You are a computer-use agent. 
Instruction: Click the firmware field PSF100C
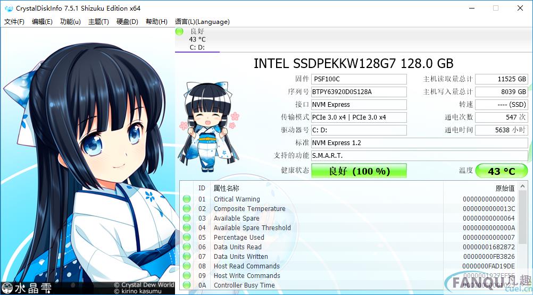pos(359,79)
